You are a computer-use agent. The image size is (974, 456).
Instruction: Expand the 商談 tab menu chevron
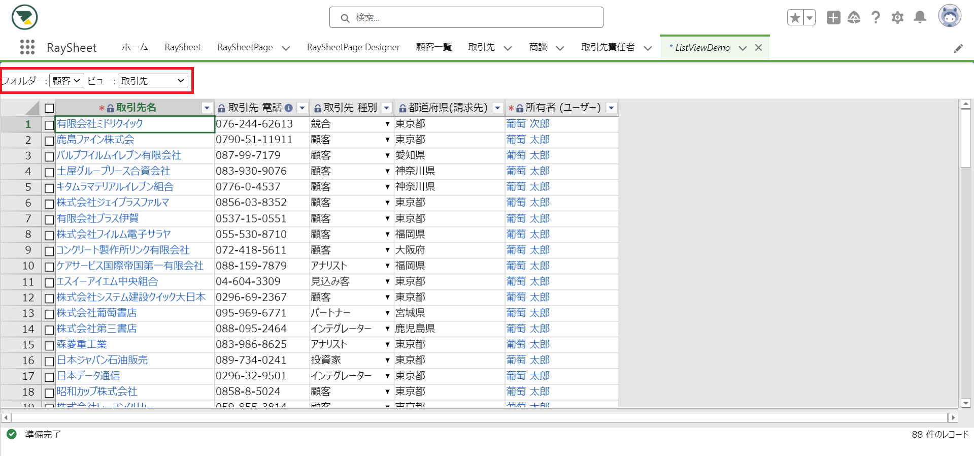(560, 48)
